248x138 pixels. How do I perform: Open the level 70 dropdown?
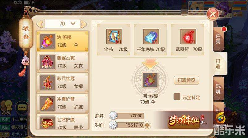point(62,24)
